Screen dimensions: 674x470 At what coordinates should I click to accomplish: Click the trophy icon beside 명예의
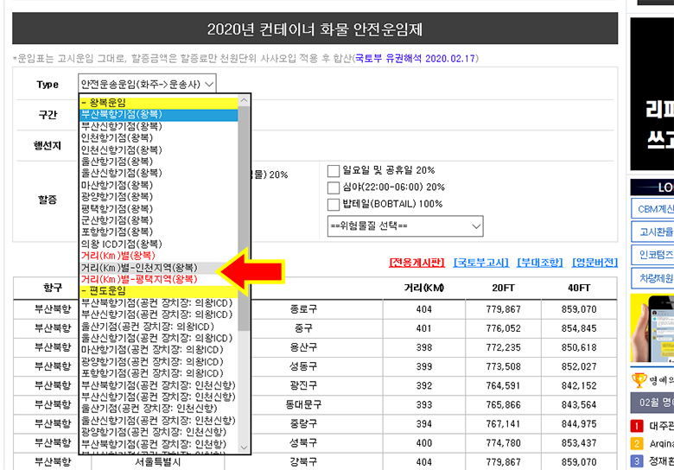pyautogui.click(x=639, y=380)
